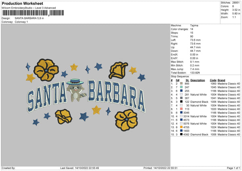
Task: Click the Max Jump value '7.4 mm'
Action: click(x=195, y=69)
